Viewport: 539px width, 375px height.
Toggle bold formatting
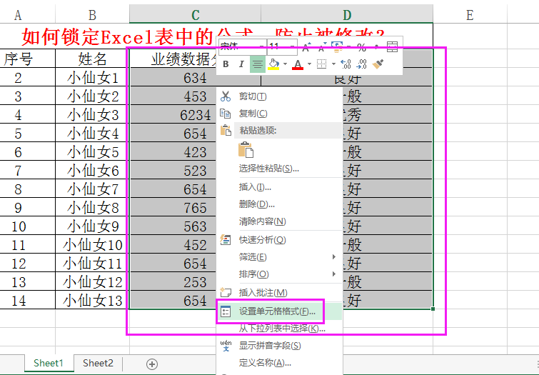pos(226,64)
